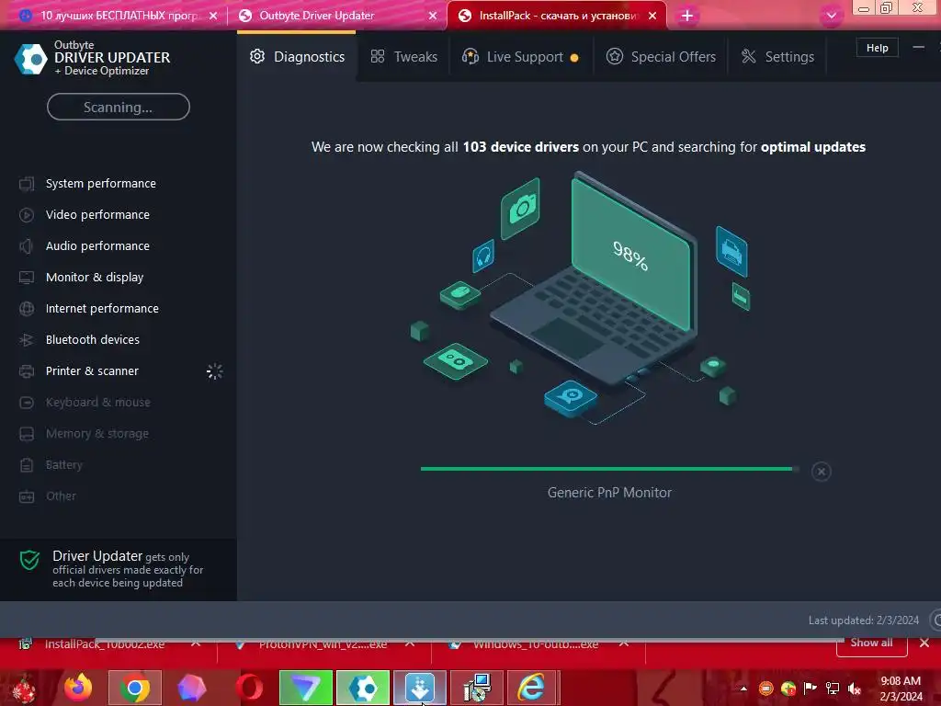
Task: Click the Battery sidebar icon
Action: tap(27, 464)
